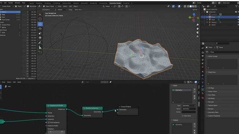Click the viewport pan hand icon

click(198, 29)
